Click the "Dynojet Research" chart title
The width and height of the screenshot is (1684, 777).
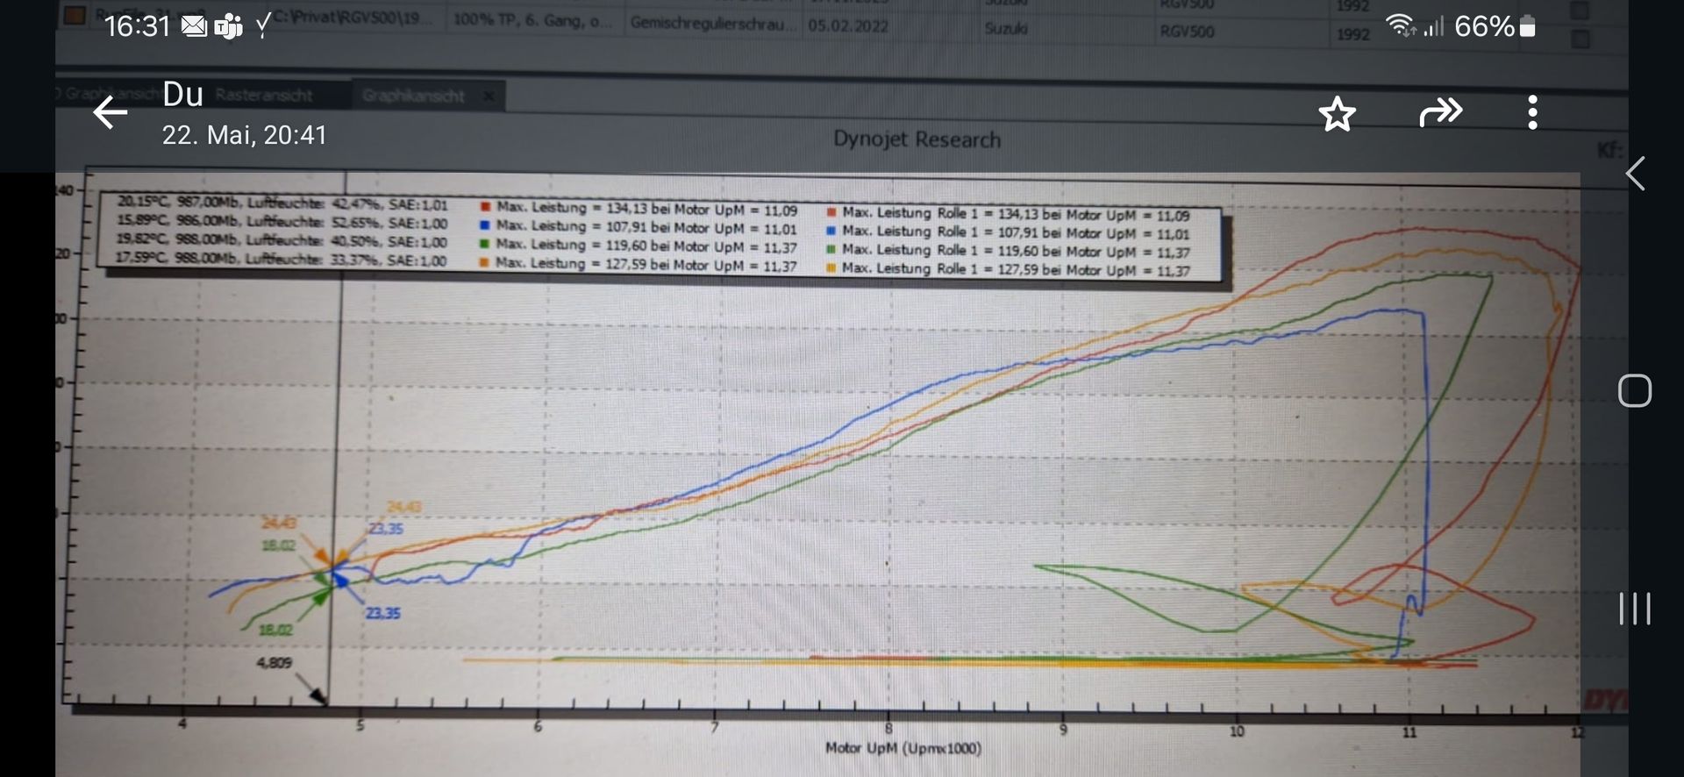tap(917, 139)
